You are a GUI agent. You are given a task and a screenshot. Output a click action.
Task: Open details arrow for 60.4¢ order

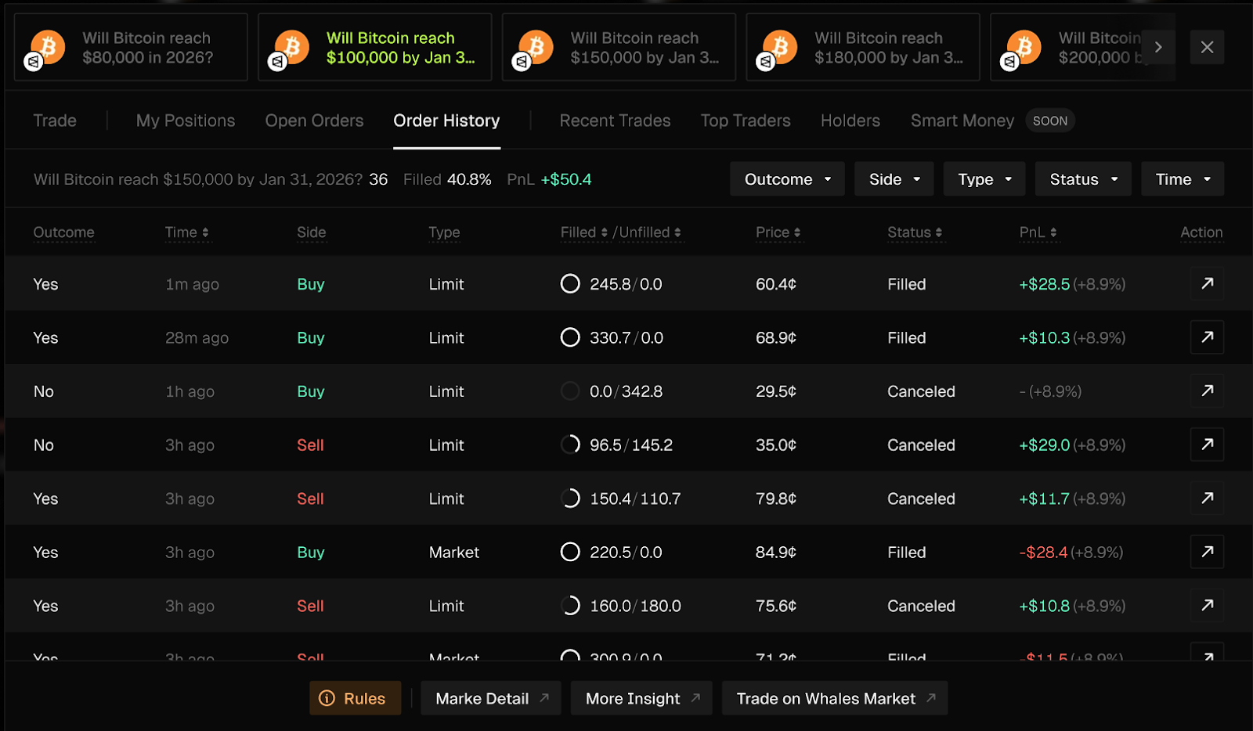1207,283
